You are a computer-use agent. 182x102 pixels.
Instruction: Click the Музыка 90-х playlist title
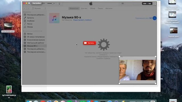point(71,17)
